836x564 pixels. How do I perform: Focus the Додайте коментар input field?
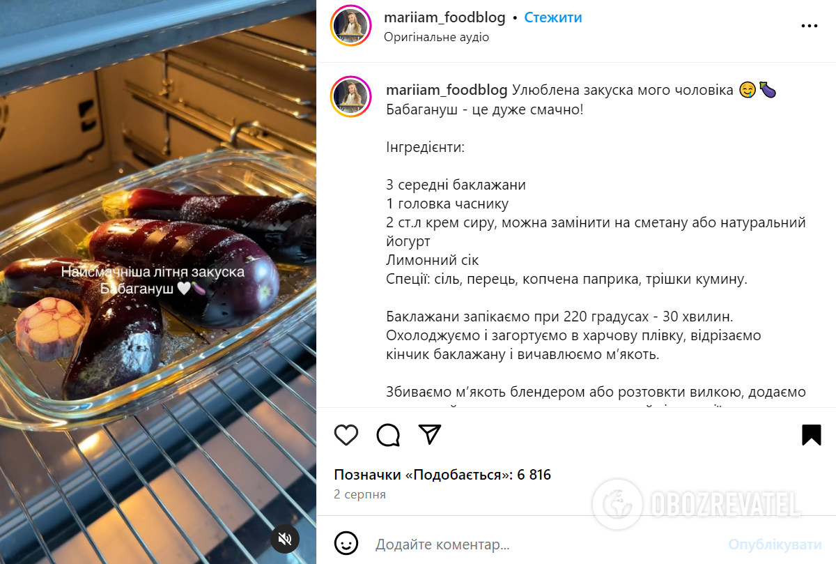tap(543, 544)
